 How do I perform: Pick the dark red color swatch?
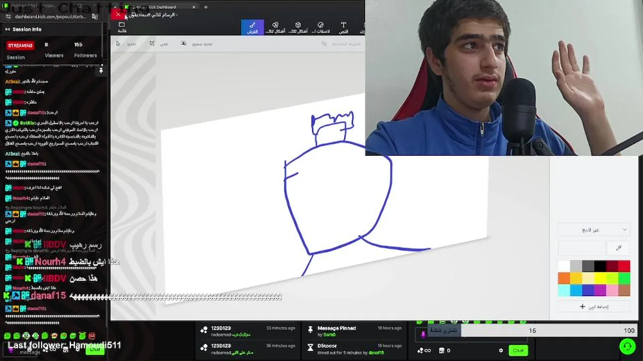tap(612, 266)
